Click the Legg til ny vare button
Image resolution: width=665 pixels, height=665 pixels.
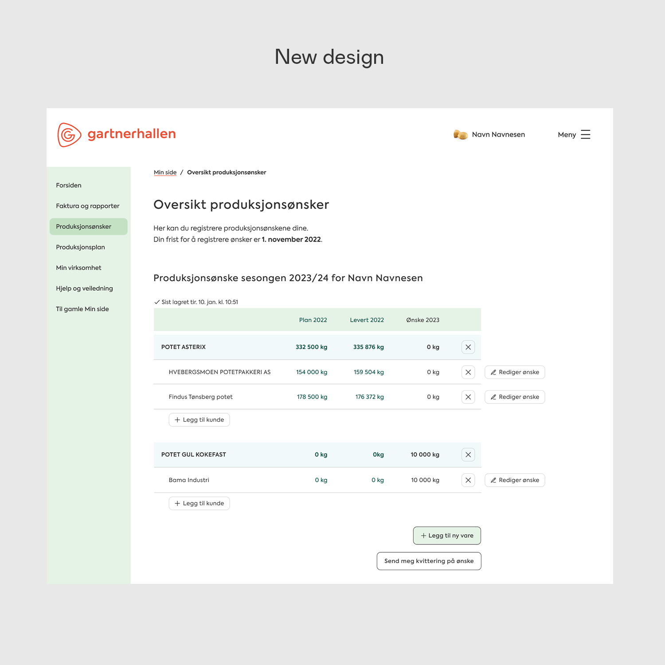point(447,536)
